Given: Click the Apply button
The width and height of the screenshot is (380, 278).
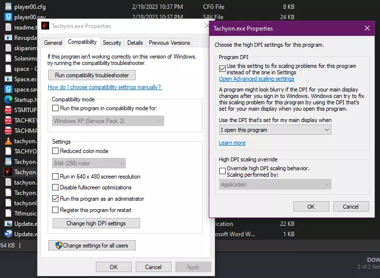Looking at the screenshot, I should [193, 267].
